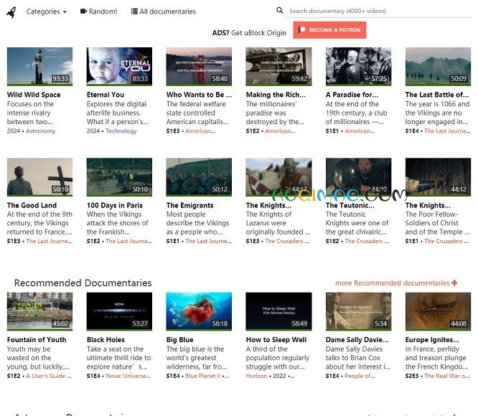Viewport: 478px width, 416px height.
Task: Click the Recommended Documentaries heading
Action: pyautogui.click(x=83, y=283)
